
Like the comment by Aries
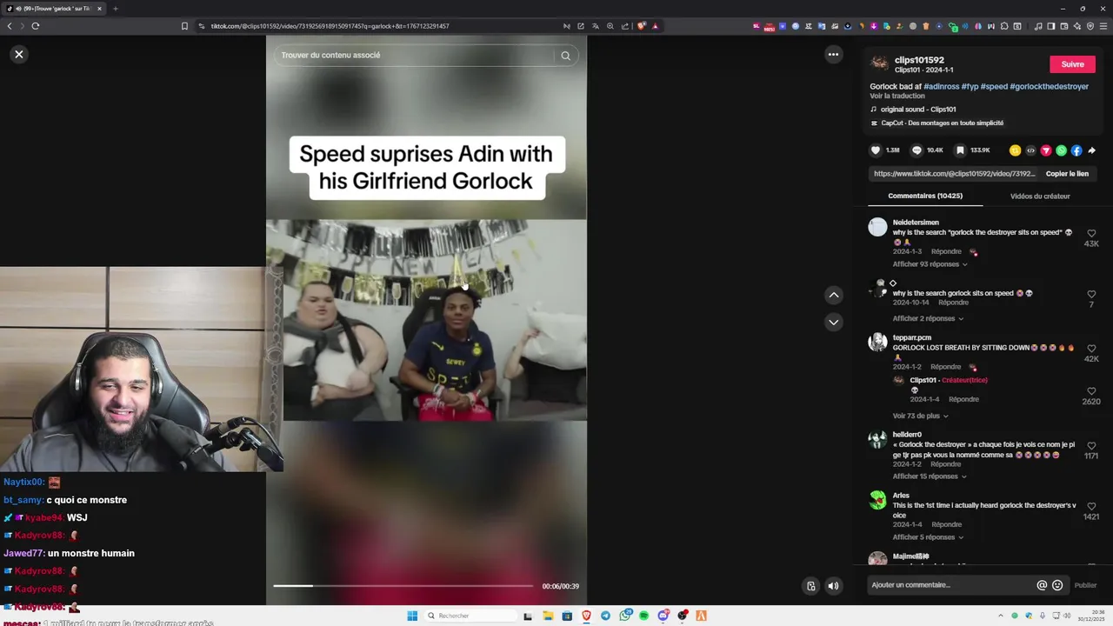[1091, 506]
